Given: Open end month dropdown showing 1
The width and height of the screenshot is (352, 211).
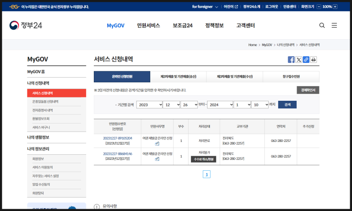Looking at the screenshot, I should 242,105.
